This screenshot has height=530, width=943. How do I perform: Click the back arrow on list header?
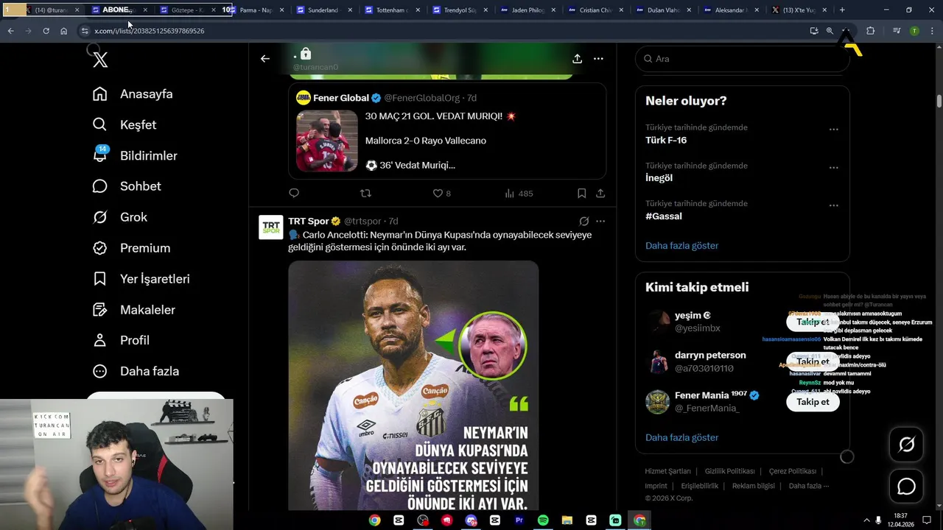point(265,59)
